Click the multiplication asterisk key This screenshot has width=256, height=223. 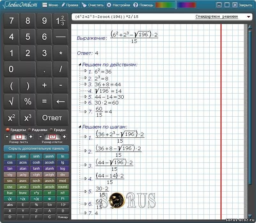click(60, 53)
